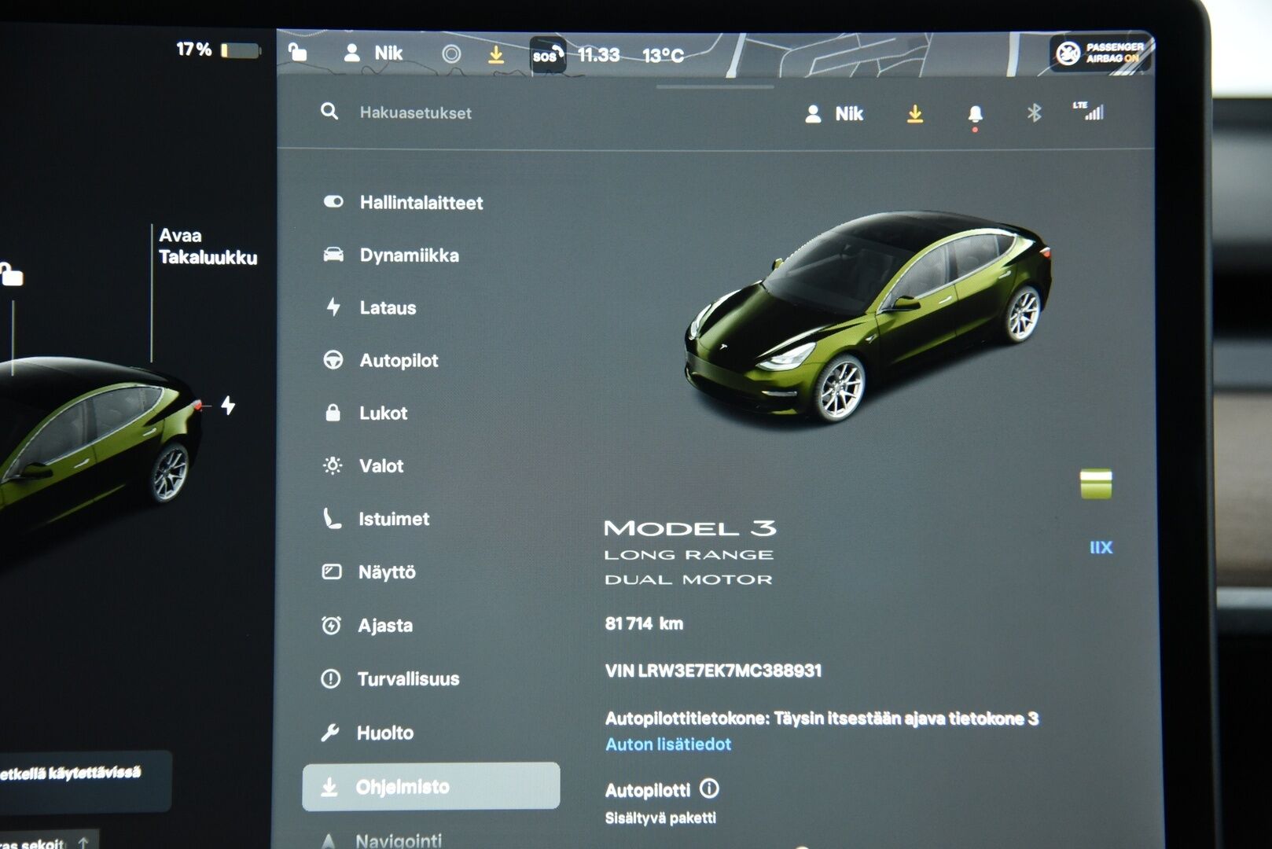Tap the sentry mode circle icon
1272x849 pixels.
pos(451,53)
